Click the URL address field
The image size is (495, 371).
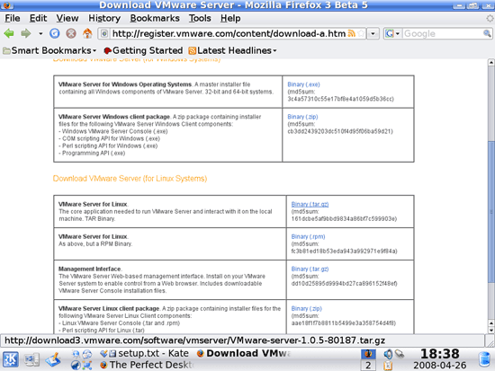pos(229,33)
